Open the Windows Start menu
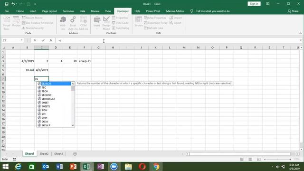 (5, 167)
